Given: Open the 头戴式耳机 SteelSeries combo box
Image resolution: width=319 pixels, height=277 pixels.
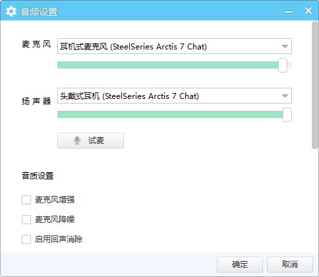Looking at the screenshot, I should pyautogui.click(x=175, y=96).
